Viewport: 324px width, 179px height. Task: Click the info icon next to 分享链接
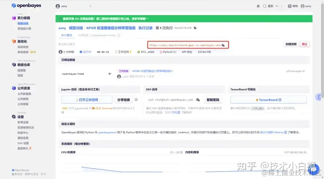(x=136, y=100)
